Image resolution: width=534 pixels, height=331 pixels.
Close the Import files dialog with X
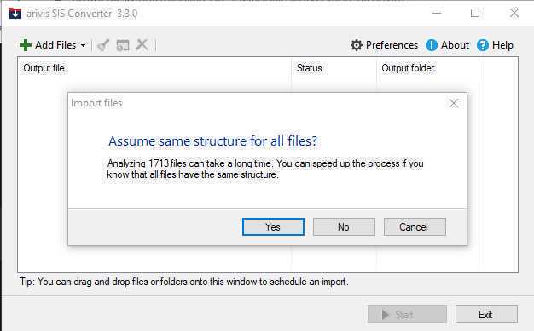click(454, 103)
